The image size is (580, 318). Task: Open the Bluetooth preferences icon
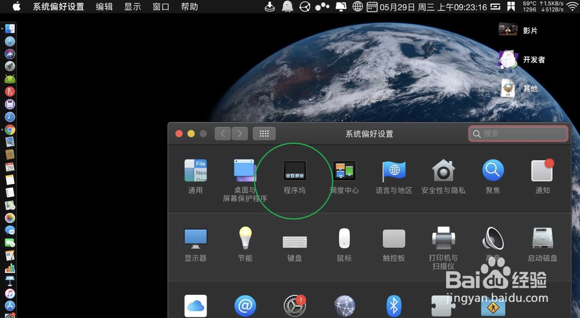(x=394, y=306)
